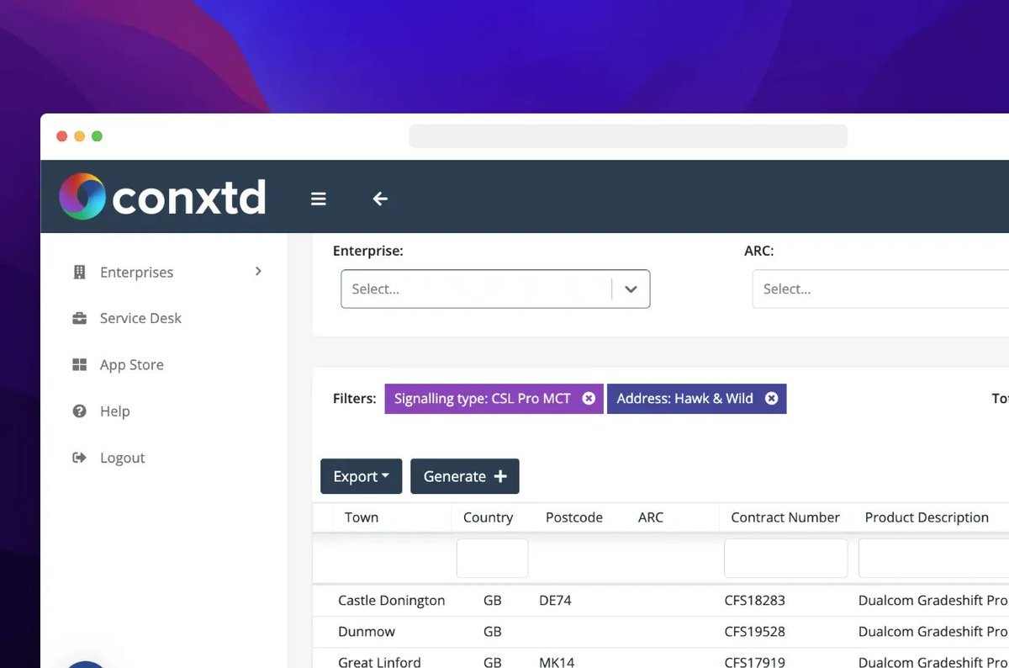Click the Service Desk briefcase icon
Image resolution: width=1009 pixels, height=668 pixels.
[80, 318]
